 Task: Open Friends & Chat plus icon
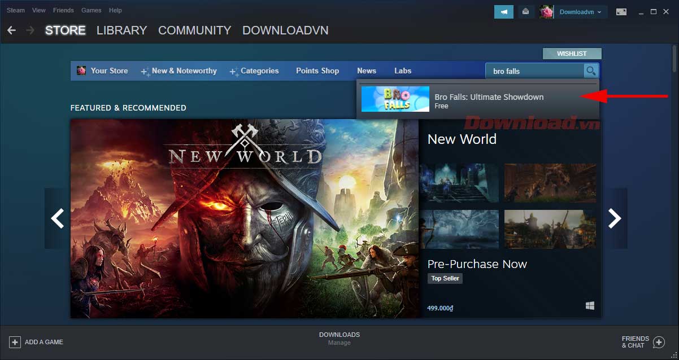pyautogui.click(x=659, y=342)
